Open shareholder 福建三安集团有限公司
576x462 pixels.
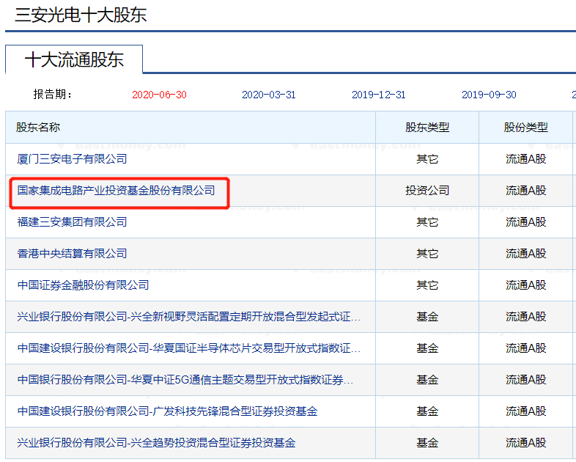(x=72, y=222)
